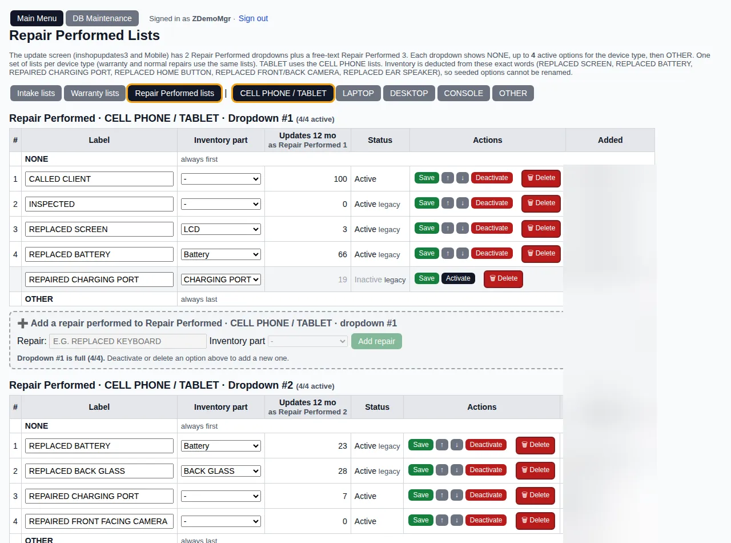Viewport: 731px width, 543px height.
Task: Move REPLACED SCREEN down in the list
Action: [463, 228]
